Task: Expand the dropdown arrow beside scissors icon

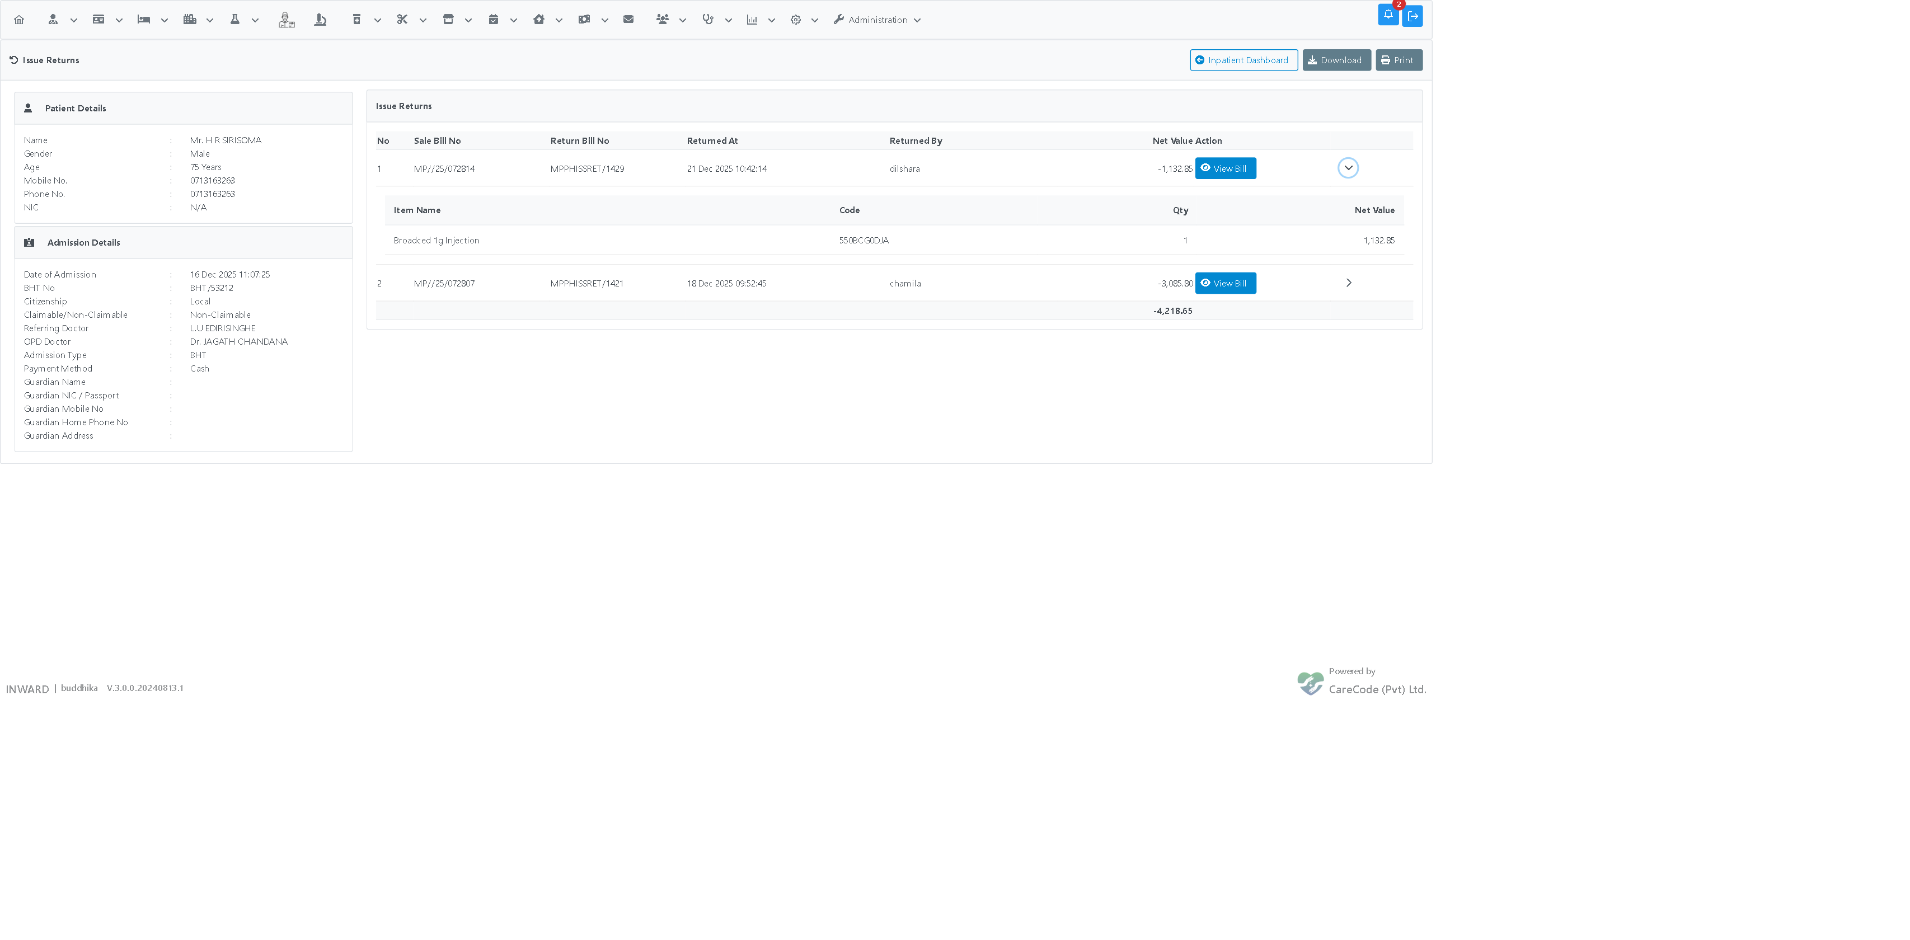Action: [424, 21]
